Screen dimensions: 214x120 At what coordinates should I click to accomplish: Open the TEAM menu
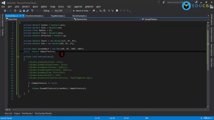click(52, 7)
